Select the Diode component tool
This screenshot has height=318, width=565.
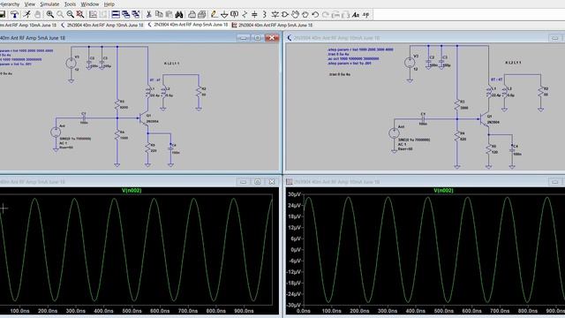(275, 14)
